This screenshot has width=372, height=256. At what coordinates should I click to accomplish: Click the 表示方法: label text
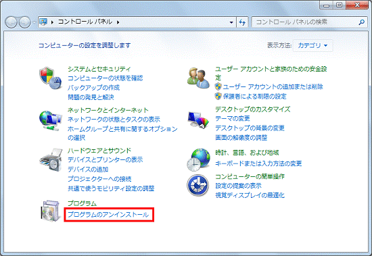279,45
